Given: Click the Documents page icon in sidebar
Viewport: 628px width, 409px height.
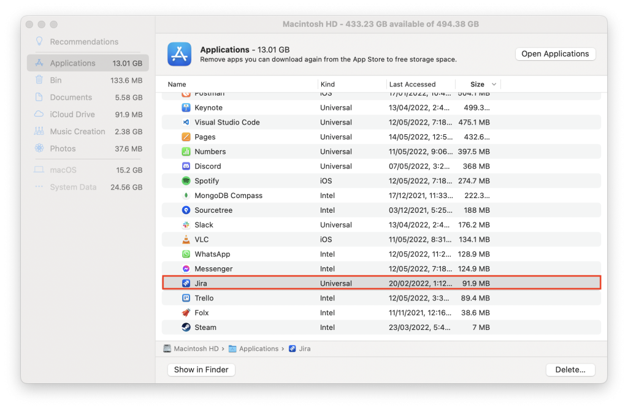Looking at the screenshot, I should [x=39, y=97].
